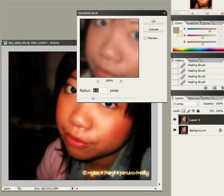Click the G value field
This screenshot has width=224, height=196.
coord(221,36)
